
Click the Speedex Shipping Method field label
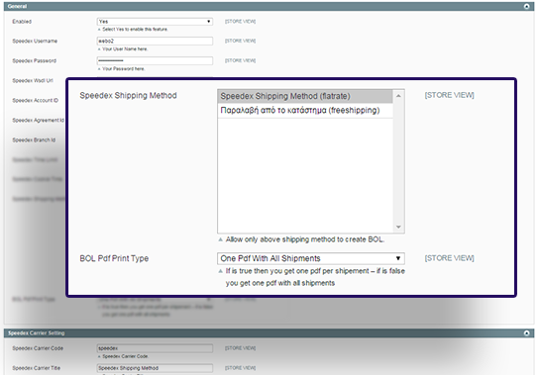tap(128, 95)
